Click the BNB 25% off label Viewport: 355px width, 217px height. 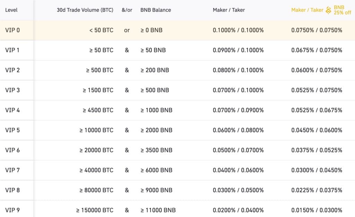(x=343, y=10)
